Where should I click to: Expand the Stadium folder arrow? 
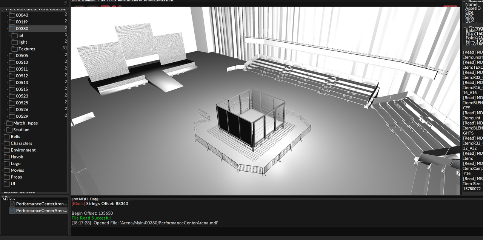tap(5, 130)
